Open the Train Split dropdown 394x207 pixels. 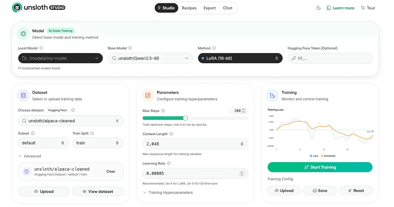click(x=98, y=143)
